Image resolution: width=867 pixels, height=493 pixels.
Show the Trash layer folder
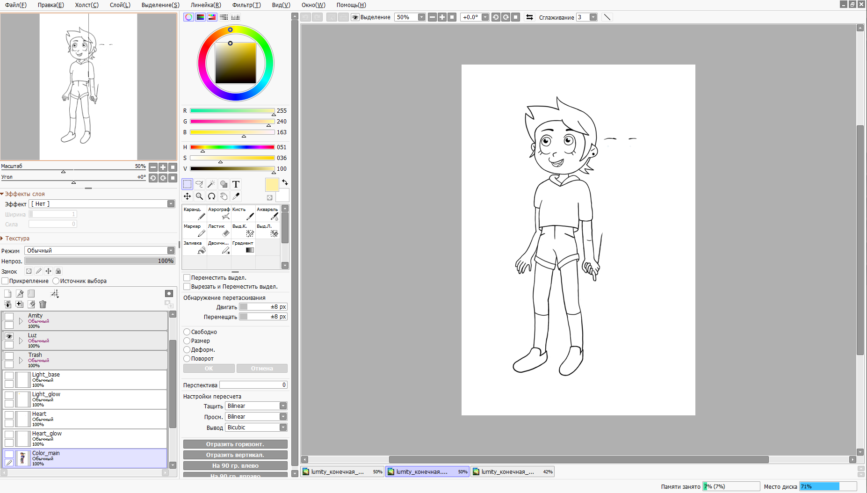(9, 356)
